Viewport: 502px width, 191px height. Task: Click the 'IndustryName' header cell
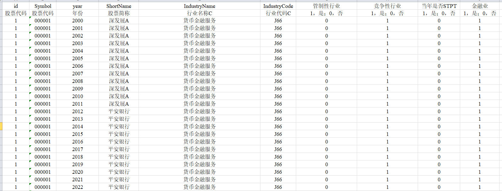(x=199, y=6)
